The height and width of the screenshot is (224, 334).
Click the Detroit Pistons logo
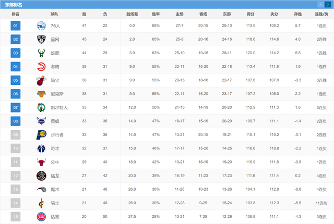[41, 217]
